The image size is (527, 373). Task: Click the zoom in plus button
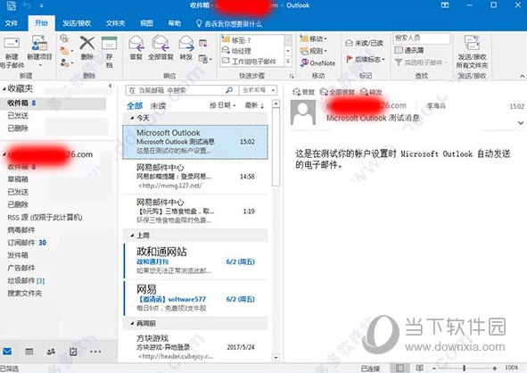pos(495,368)
